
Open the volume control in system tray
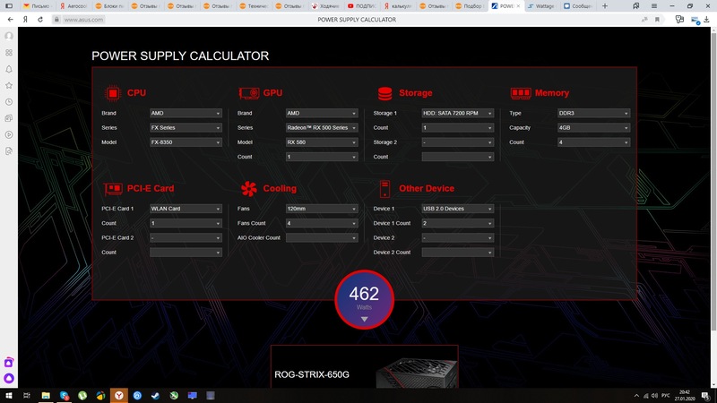(654, 396)
